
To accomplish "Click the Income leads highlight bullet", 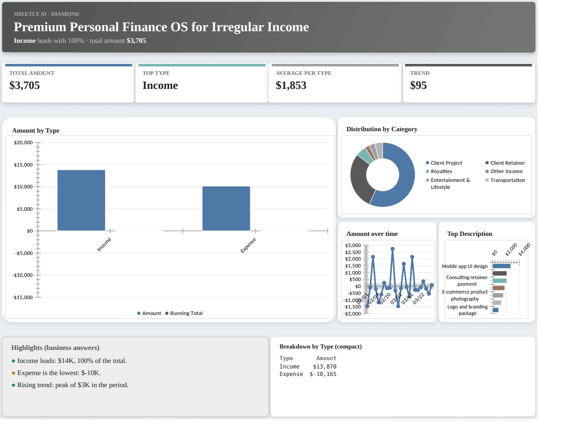I will tap(69, 361).
